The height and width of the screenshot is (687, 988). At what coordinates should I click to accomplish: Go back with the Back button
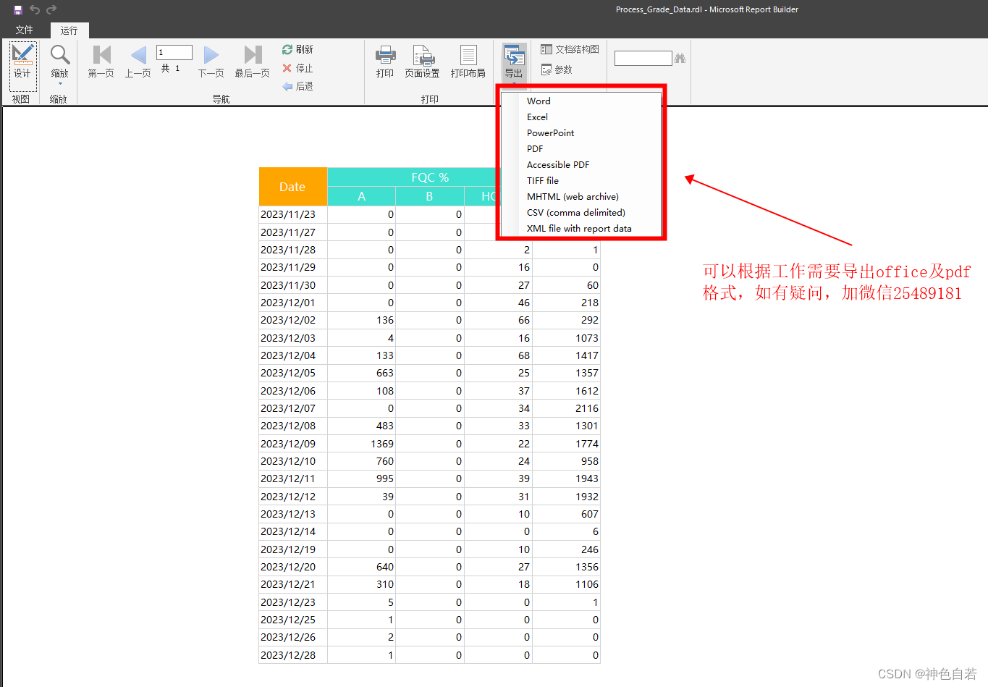(297, 86)
